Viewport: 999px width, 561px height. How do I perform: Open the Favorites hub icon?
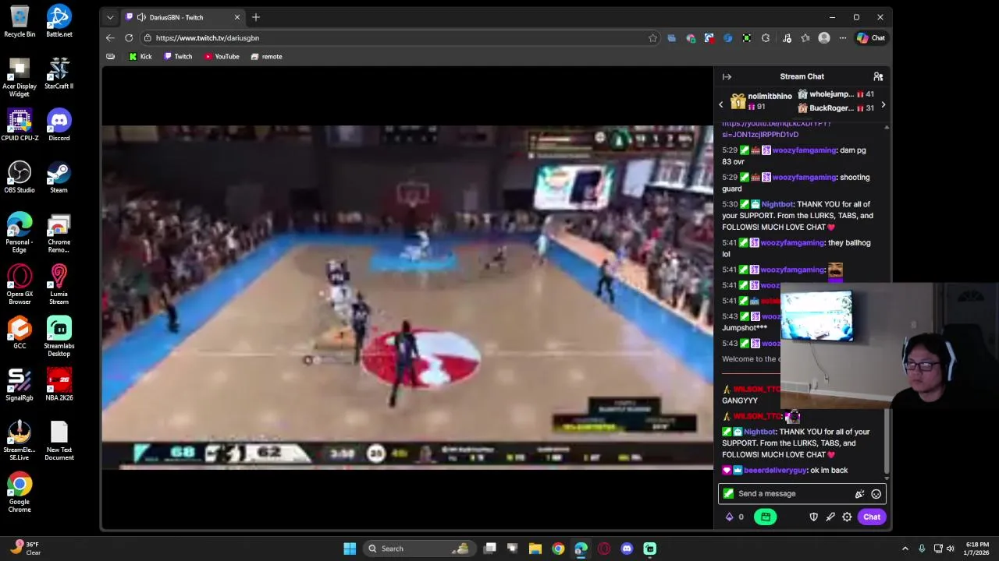(805, 37)
